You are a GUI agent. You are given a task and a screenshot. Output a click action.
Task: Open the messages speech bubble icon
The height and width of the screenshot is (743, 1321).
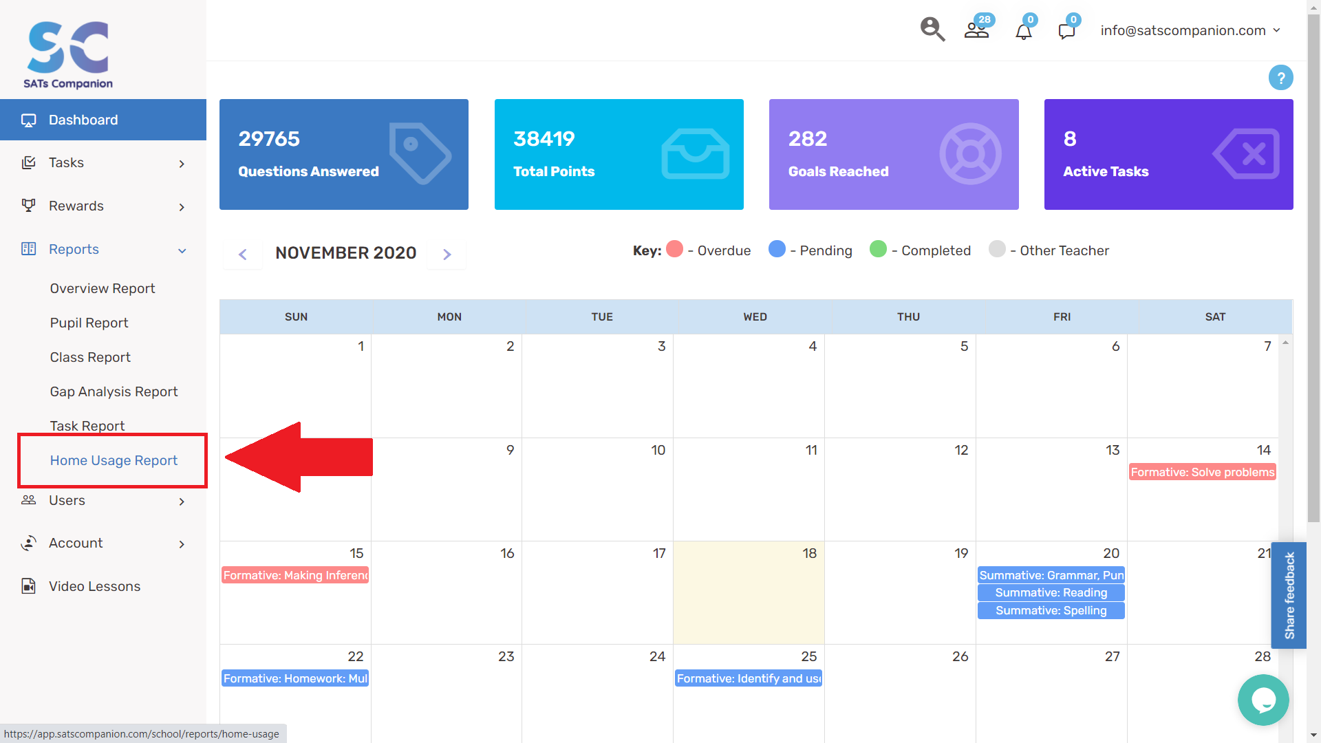[x=1066, y=31]
